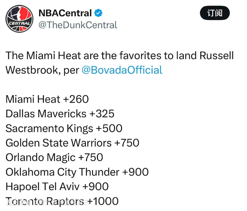Click the word "Westbrook, per" in the tweet

(x=42, y=70)
